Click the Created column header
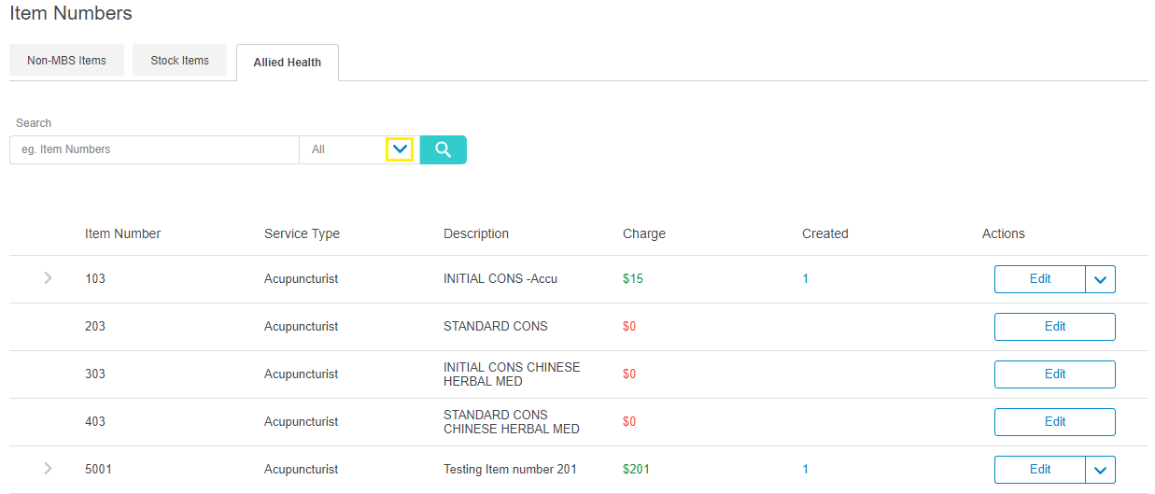Viewport: 1155px width, 494px height. [x=825, y=233]
